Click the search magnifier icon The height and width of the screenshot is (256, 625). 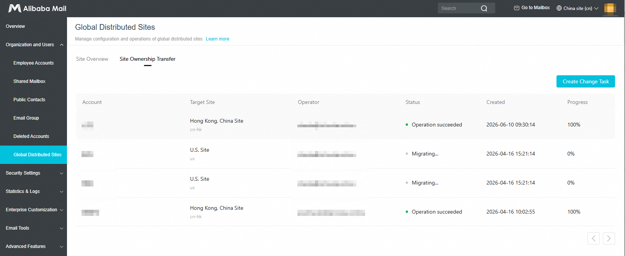coord(484,8)
